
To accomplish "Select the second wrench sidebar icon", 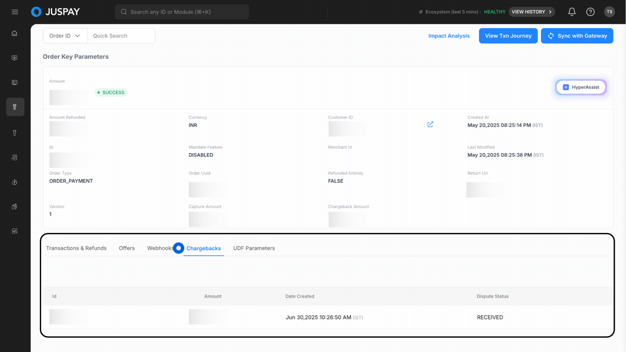I will [x=14, y=133].
